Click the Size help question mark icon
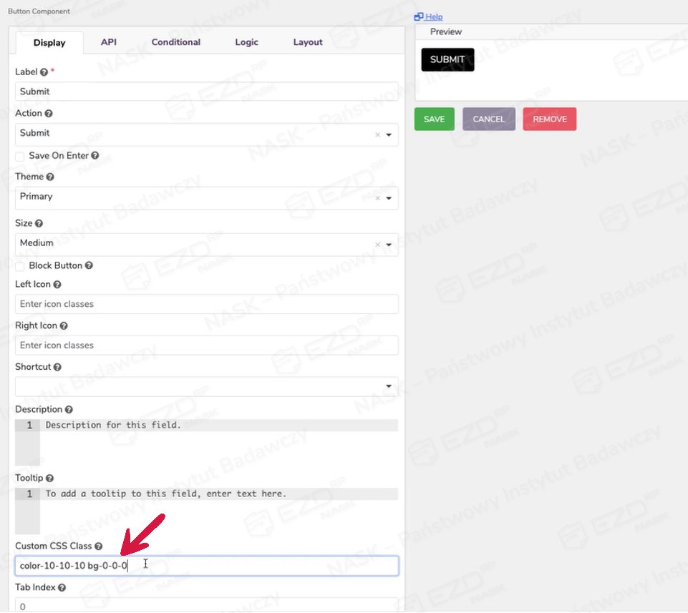688x613 pixels. tap(39, 224)
